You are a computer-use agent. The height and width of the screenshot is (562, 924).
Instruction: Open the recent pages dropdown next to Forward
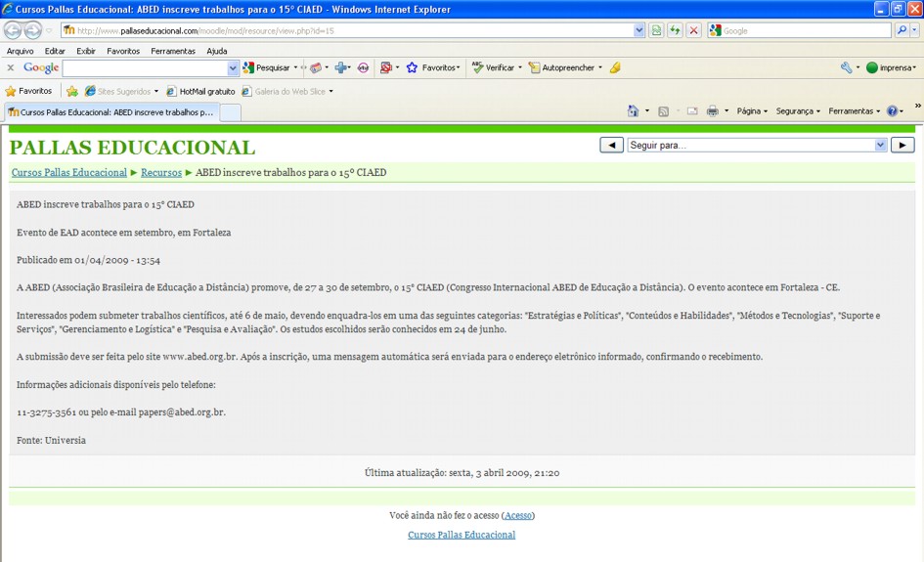[x=50, y=30]
